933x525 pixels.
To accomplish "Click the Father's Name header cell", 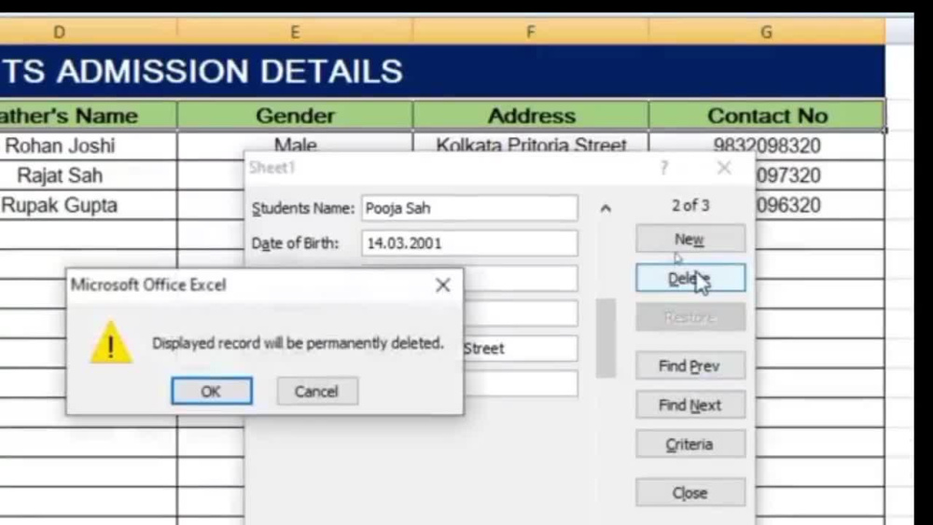I will click(x=88, y=116).
